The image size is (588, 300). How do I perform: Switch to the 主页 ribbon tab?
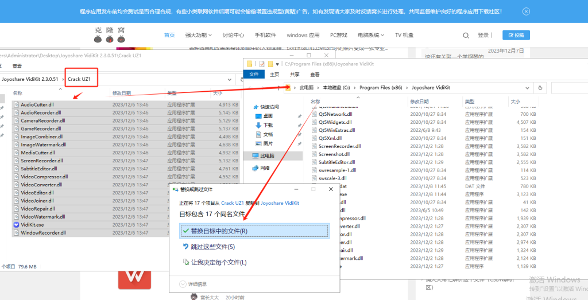[274, 74]
